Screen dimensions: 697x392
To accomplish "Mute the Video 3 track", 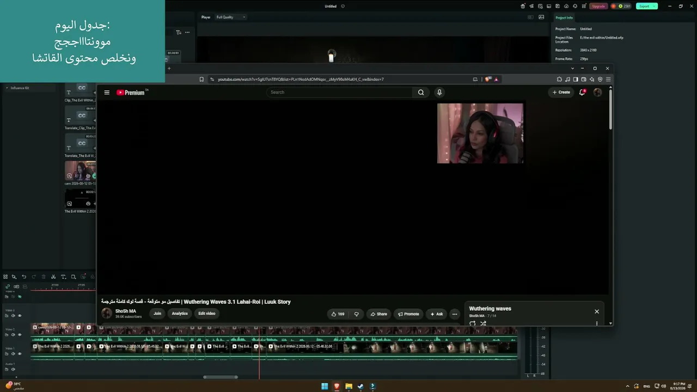I will [x=13, y=316].
